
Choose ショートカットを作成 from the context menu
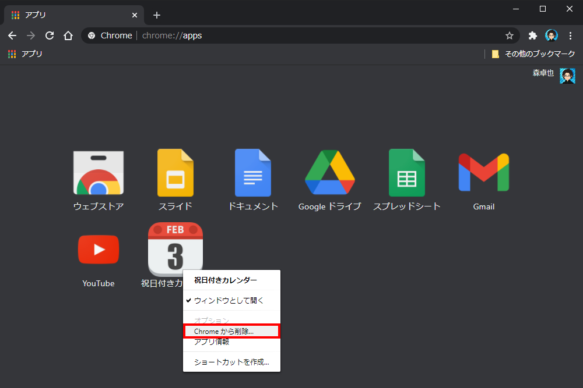click(x=231, y=361)
